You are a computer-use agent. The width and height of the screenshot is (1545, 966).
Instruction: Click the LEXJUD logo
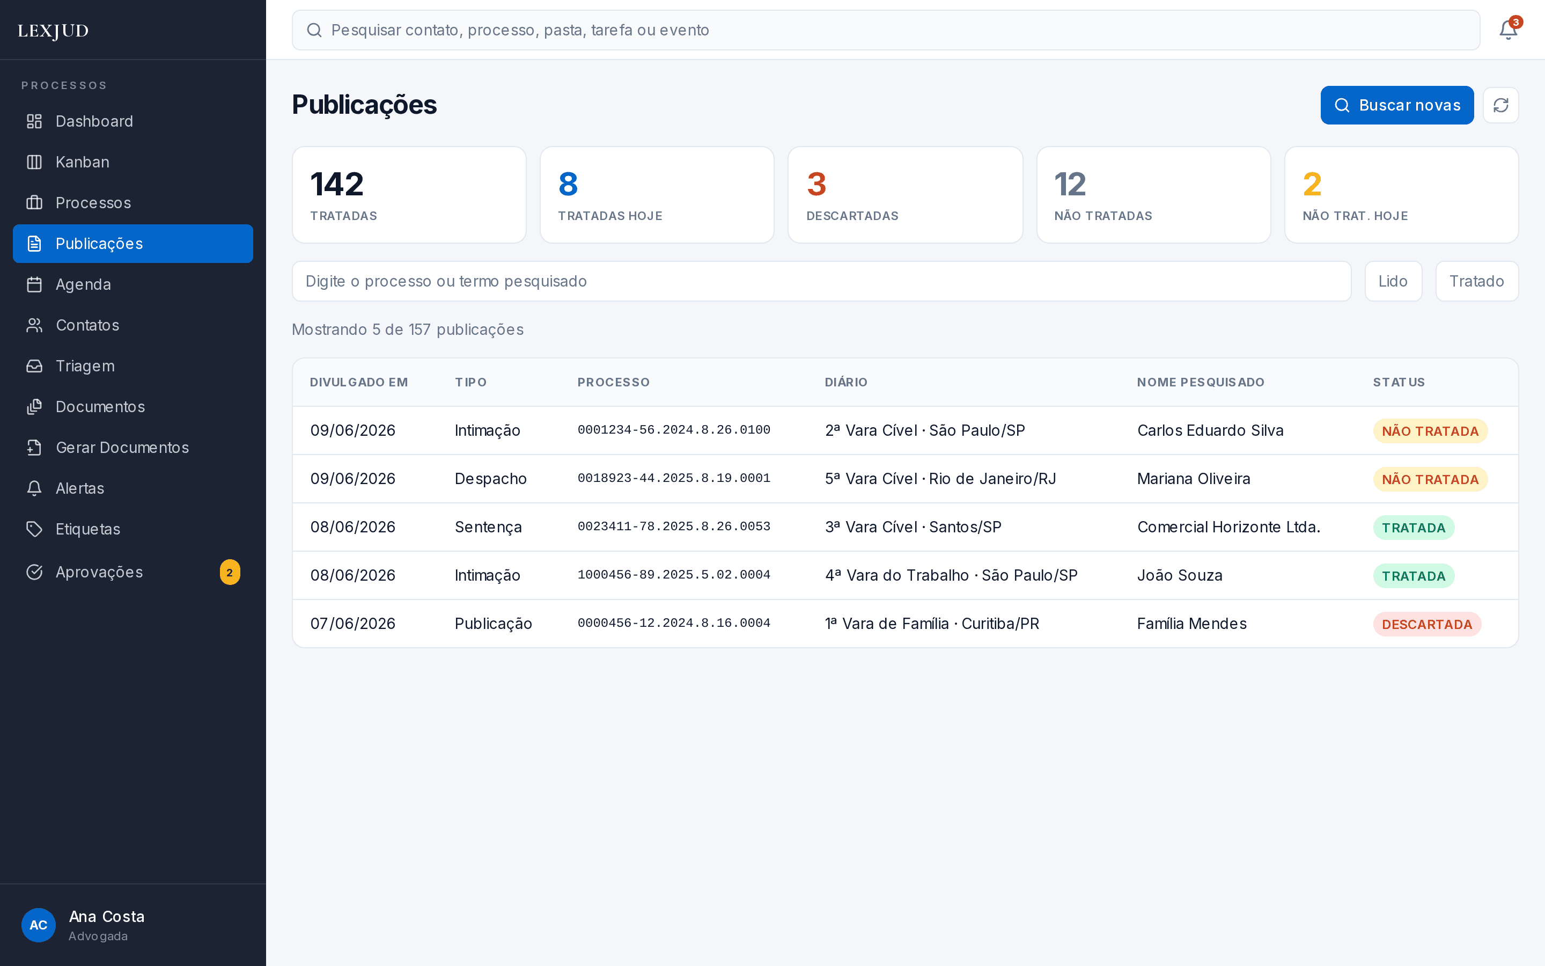click(54, 31)
